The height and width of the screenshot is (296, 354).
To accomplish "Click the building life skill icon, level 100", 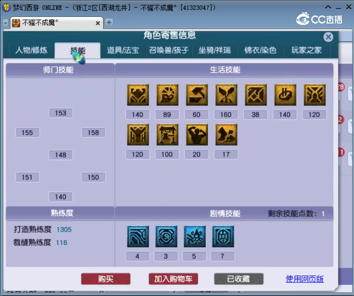I will pos(167,134).
